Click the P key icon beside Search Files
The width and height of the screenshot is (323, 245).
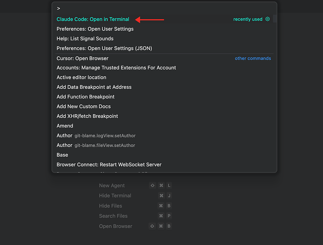coord(169,216)
